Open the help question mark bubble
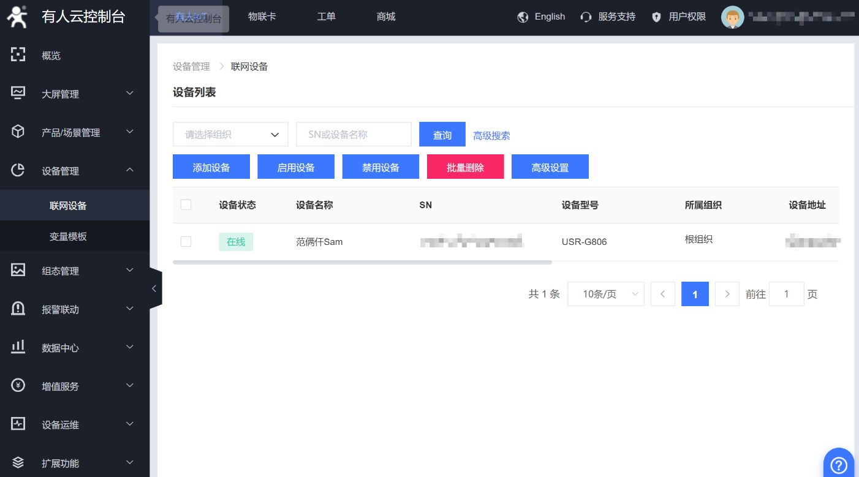Screen dimensions: 859x477 [x=839, y=464]
